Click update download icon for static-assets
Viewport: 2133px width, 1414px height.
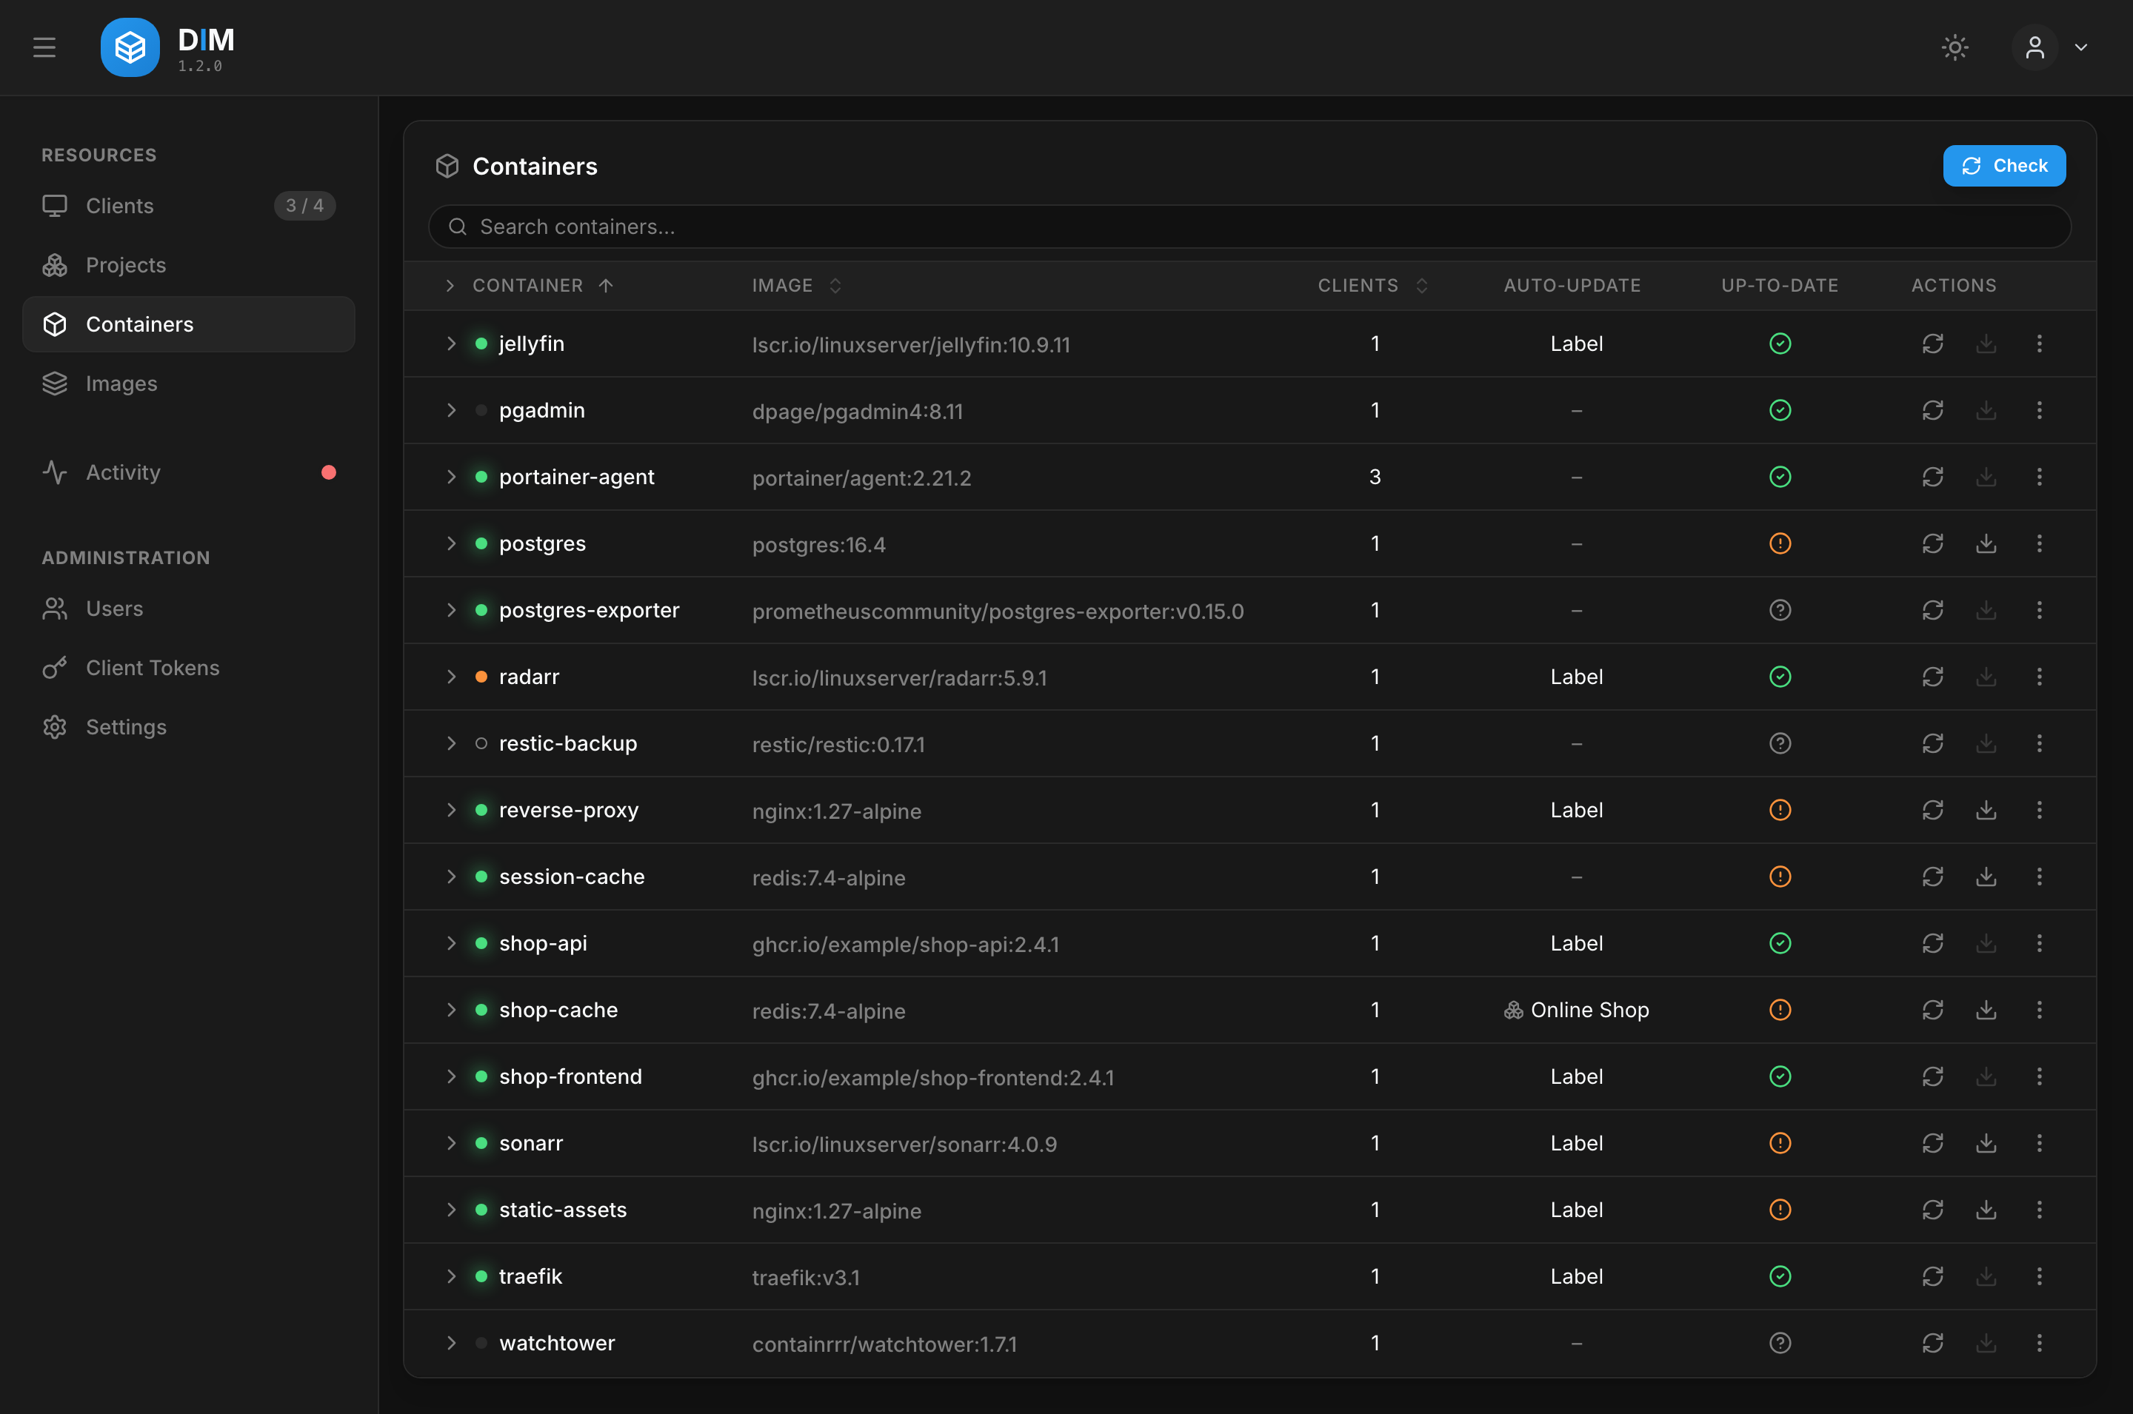coord(1986,1210)
